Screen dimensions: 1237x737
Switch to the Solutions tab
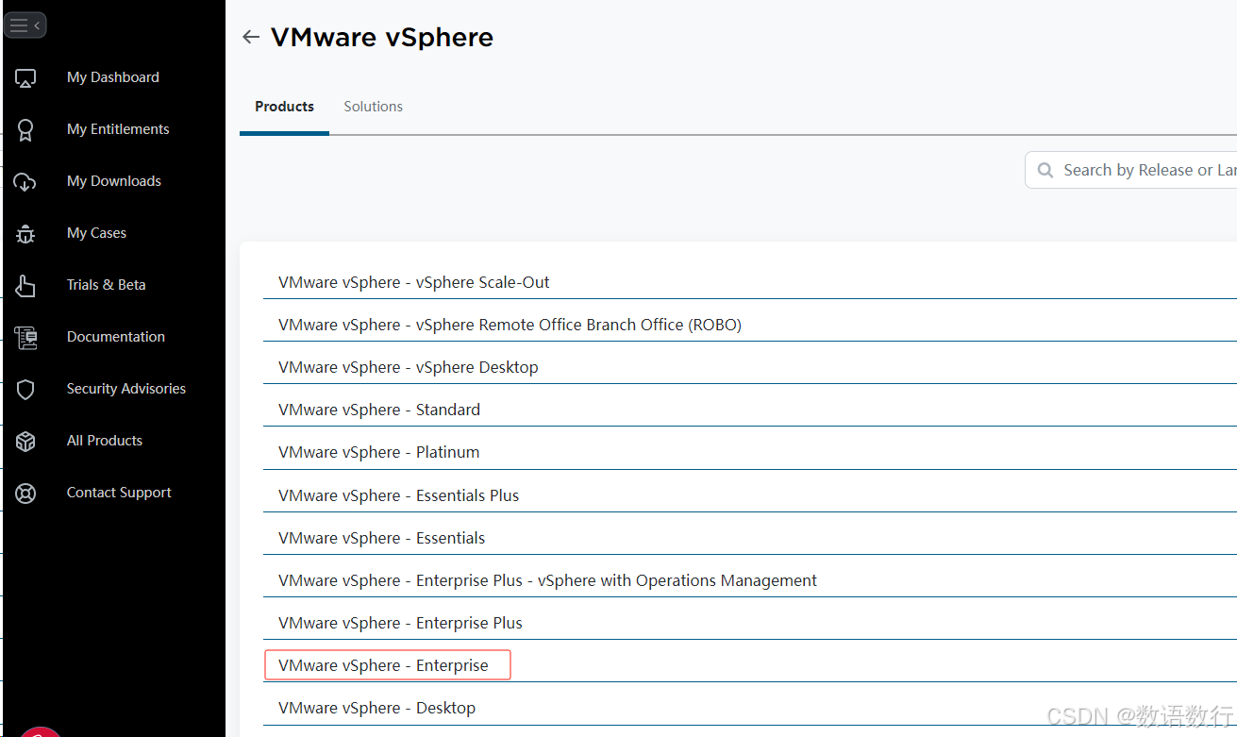(x=373, y=107)
